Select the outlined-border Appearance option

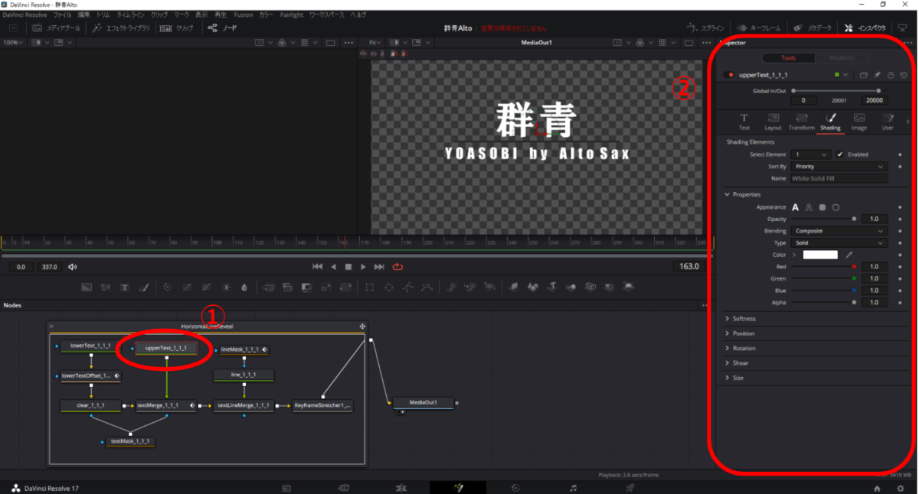[x=836, y=207]
